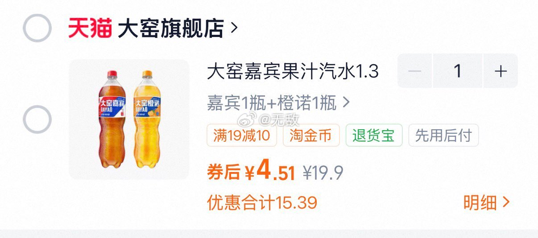This screenshot has height=238, width=538.
Task: Expand the 嘉宾1瓶+橙诺1瓶 variant selector
Action: tap(278, 103)
